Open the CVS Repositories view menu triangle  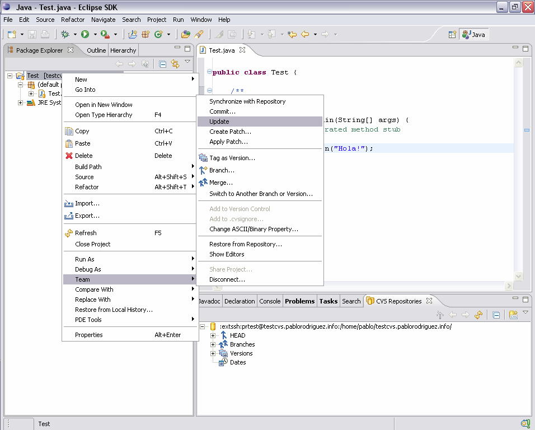coord(525,312)
